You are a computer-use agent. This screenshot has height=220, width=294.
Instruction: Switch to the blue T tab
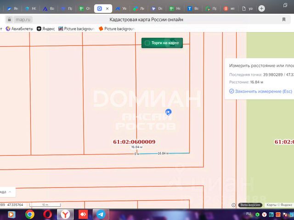[x=193, y=9]
